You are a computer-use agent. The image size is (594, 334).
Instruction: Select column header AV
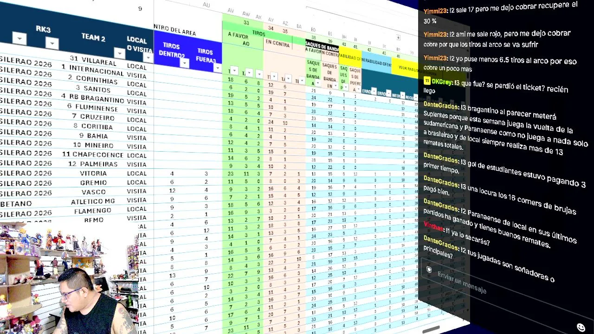[231, 10]
